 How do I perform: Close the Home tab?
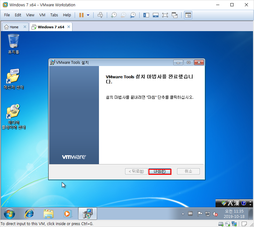click(x=25, y=27)
